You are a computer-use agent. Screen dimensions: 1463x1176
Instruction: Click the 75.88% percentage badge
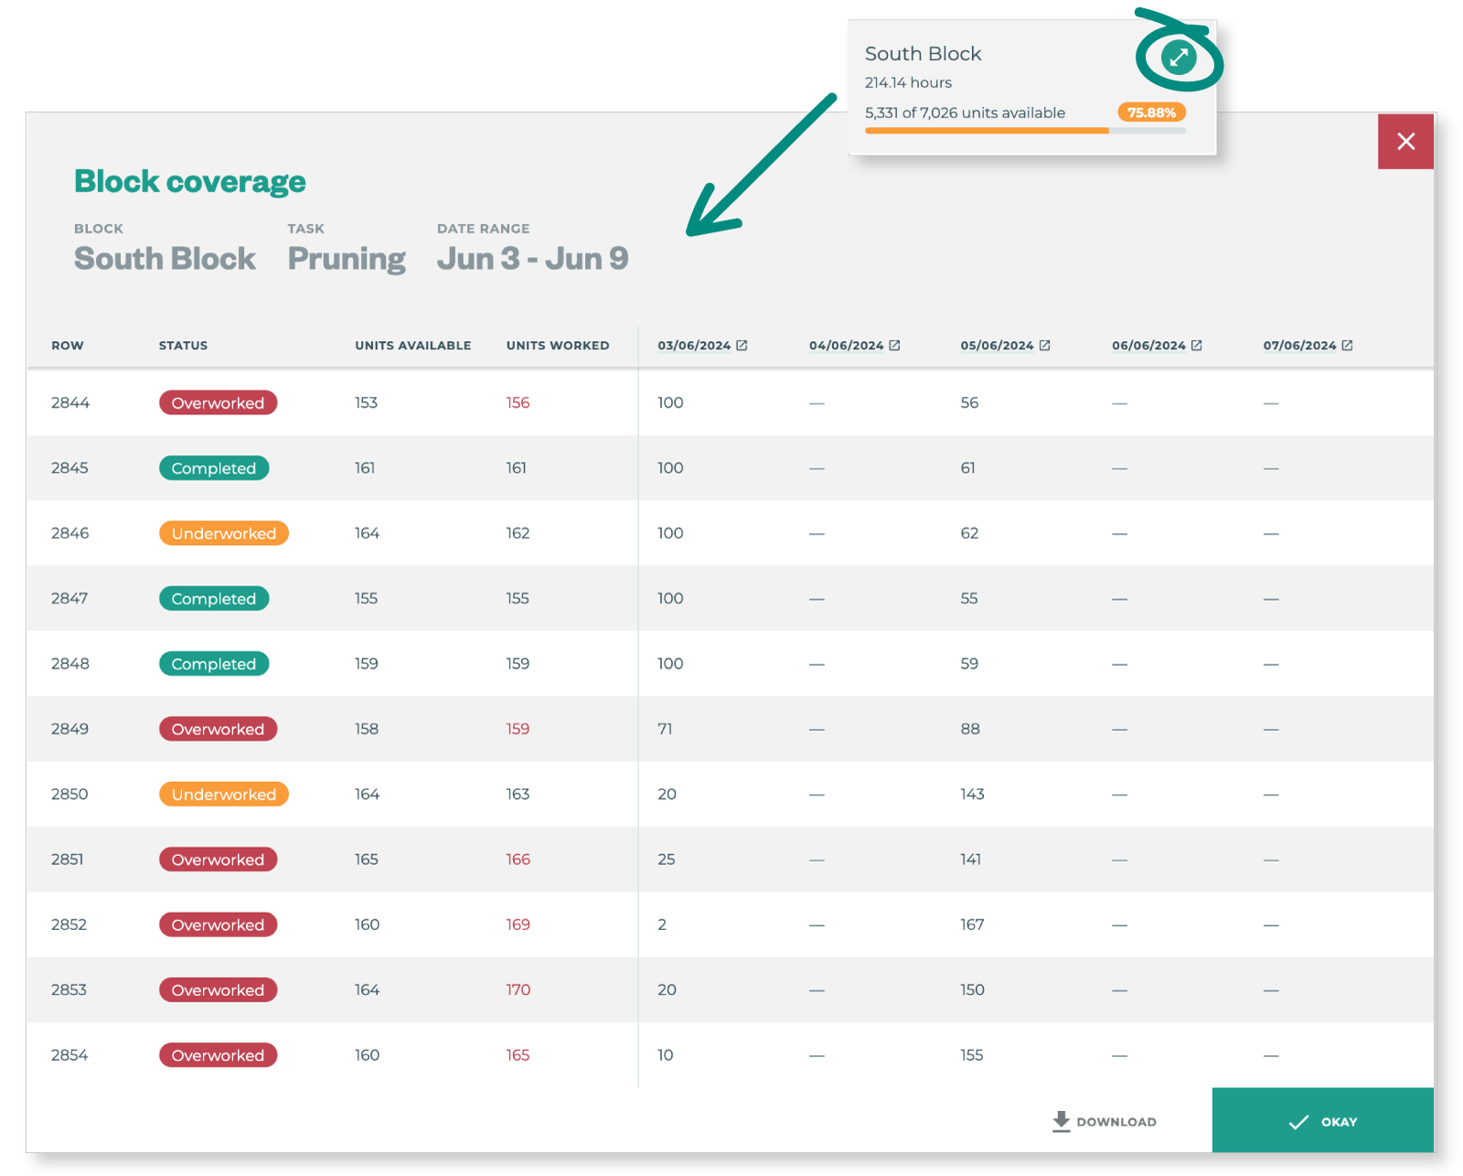pos(1151,112)
